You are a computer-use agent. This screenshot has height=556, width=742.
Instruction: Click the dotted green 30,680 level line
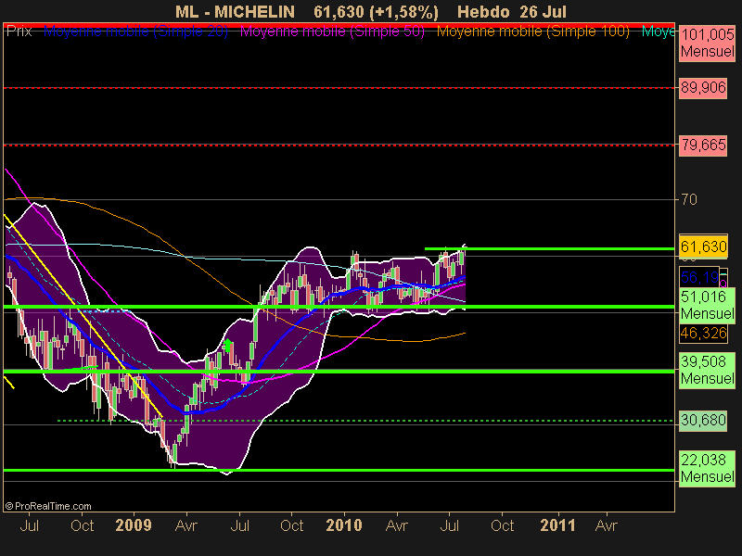pos(365,421)
